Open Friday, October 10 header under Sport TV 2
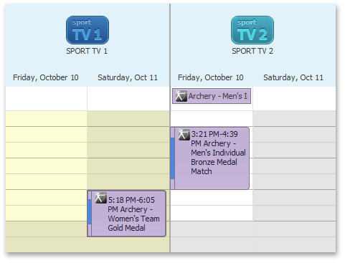Screen dimensions: 345x263 [211, 77]
